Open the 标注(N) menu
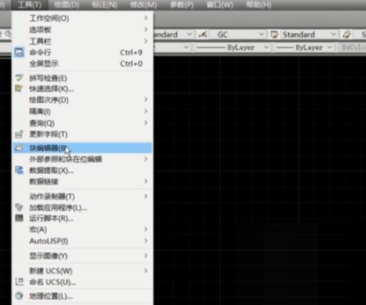The height and width of the screenshot is (305, 366). (105, 4)
